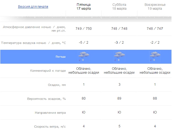This screenshot has width=172, height=131.
Task: Click Sunday's pressure value 748 / 747
Action: [x=155, y=29]
